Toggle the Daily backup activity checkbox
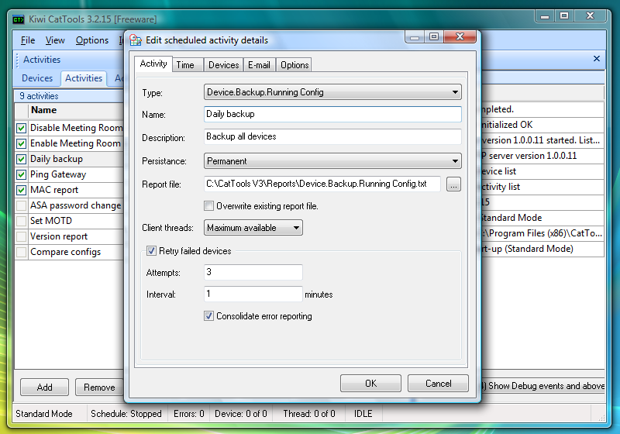The image size is (620, 434). click(x=22, y=159)
